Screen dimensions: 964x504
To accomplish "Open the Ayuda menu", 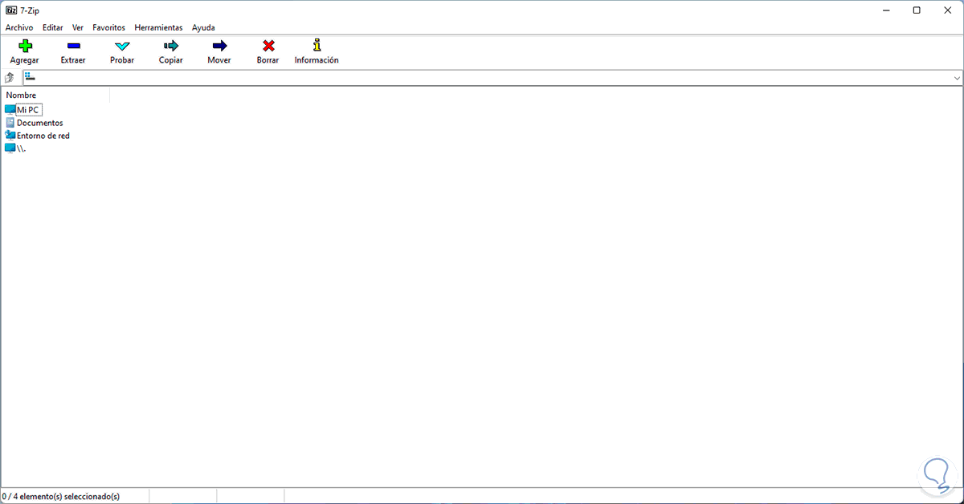I will 203,27.
